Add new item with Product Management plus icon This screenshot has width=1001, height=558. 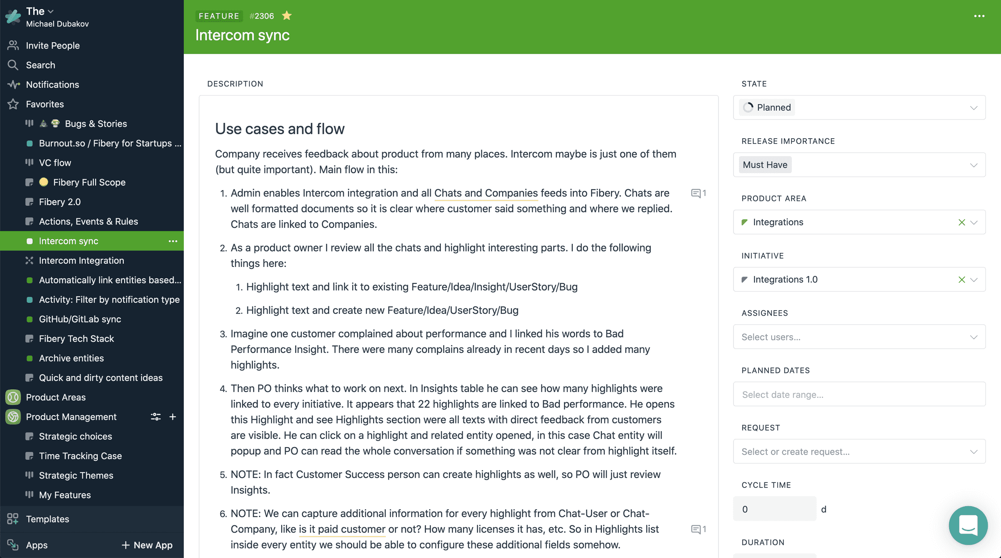[173, 417]
